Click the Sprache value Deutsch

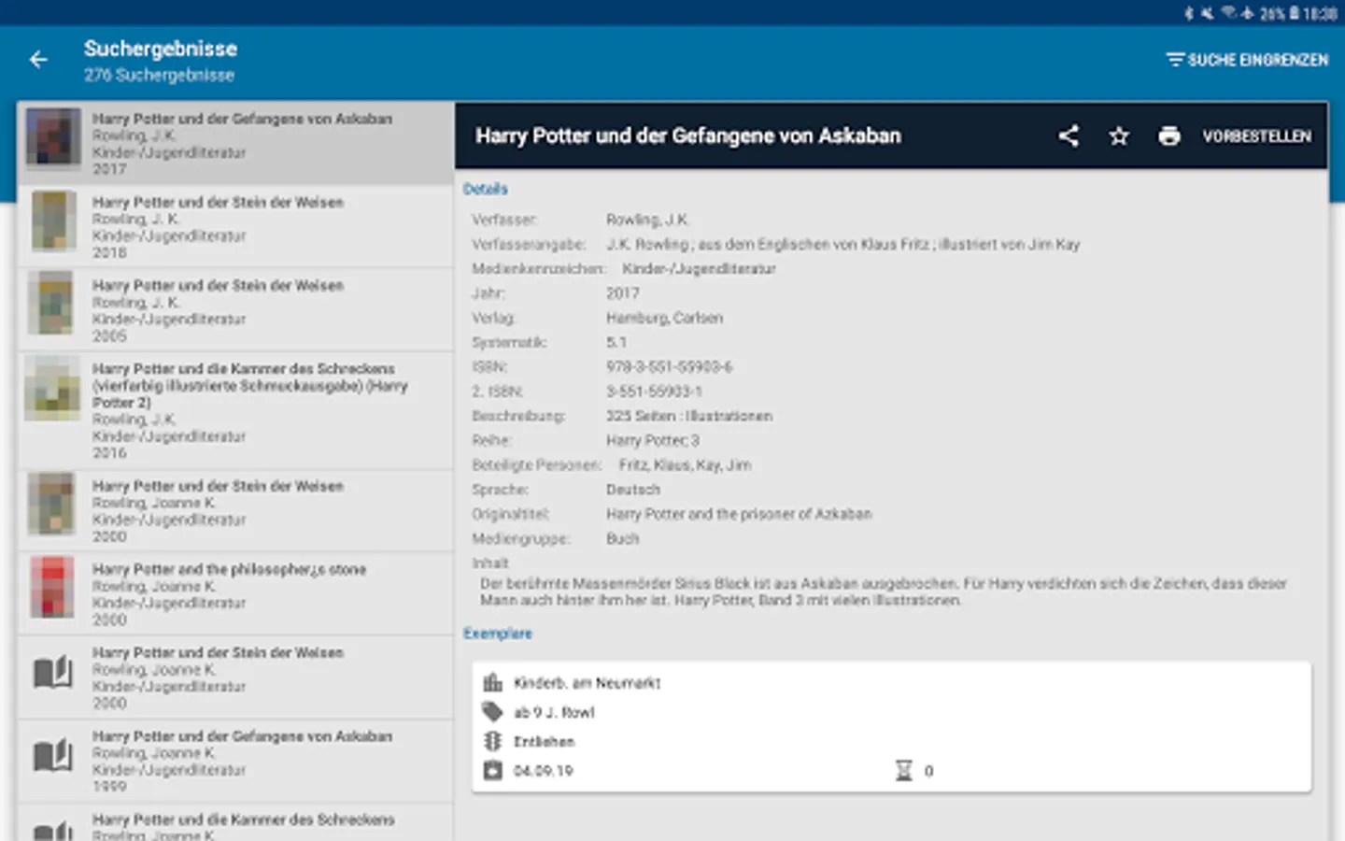point(633,490)
